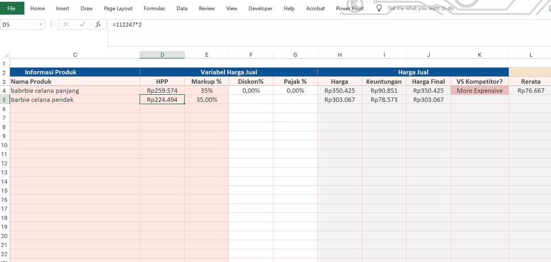Screen dimensions: 551x262
Task: Confirm formula with checkmark icon
Action: point(82,25)
